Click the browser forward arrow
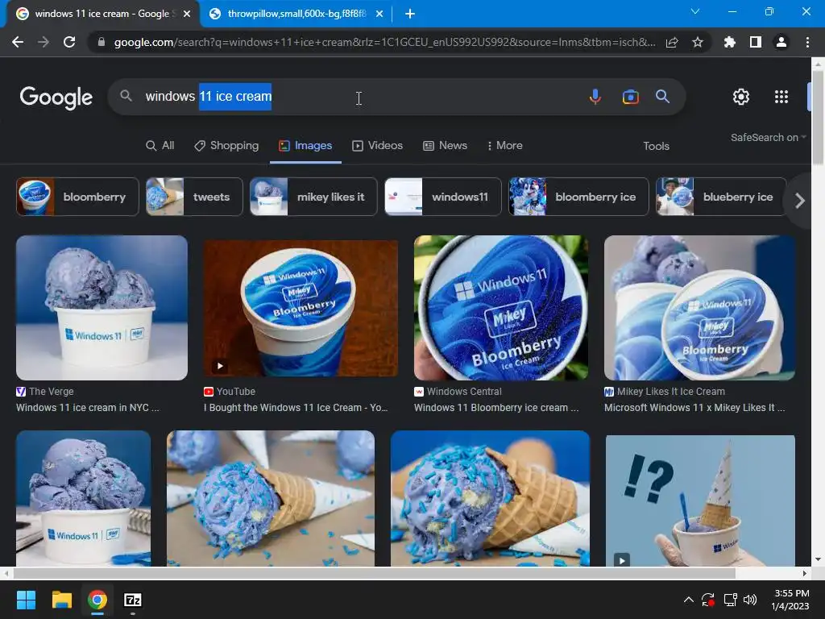Image resolution: width=825 pixels, height=619 pixels. click(x=44, y=42)
